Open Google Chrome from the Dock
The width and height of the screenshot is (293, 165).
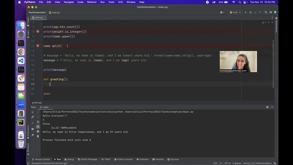[21, 52]
